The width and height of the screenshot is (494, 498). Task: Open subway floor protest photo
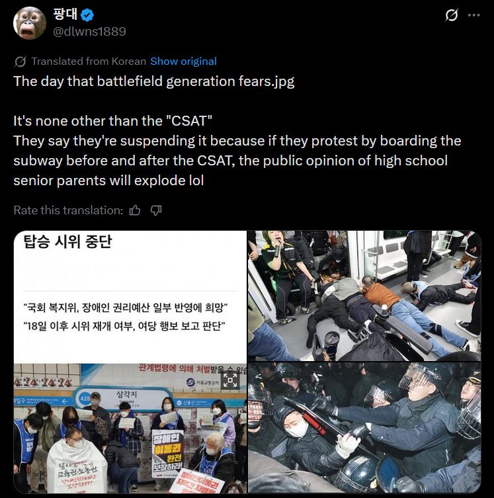(x=364, y=296)
